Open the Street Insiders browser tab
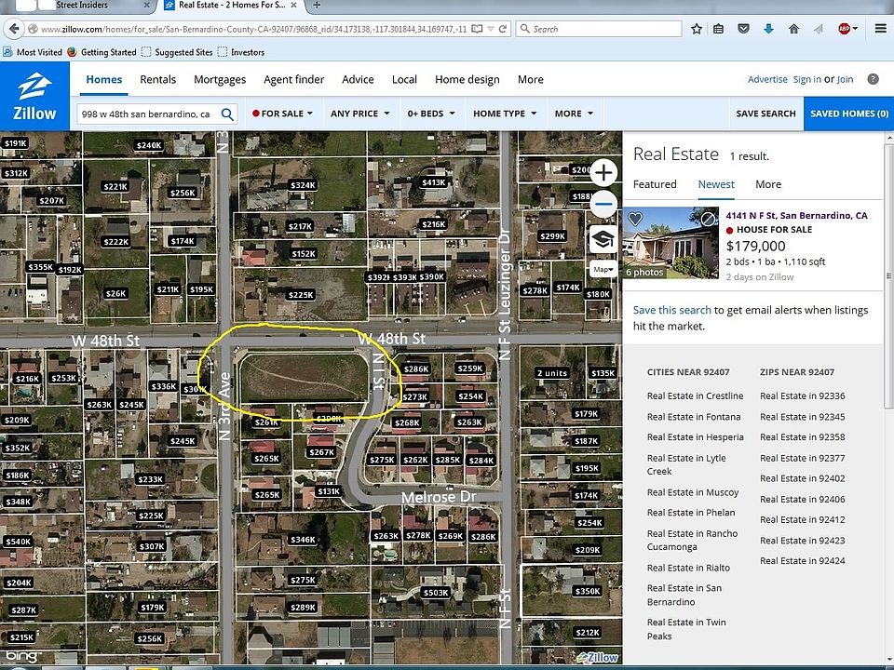The image size is (894, 670). tap(82, 6)
